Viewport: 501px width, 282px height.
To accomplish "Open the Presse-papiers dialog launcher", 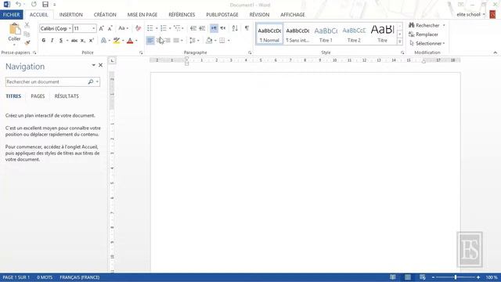I will [34, 52].
